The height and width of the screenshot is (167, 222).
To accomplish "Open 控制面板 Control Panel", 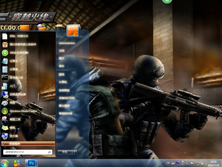I will (64, 90).
